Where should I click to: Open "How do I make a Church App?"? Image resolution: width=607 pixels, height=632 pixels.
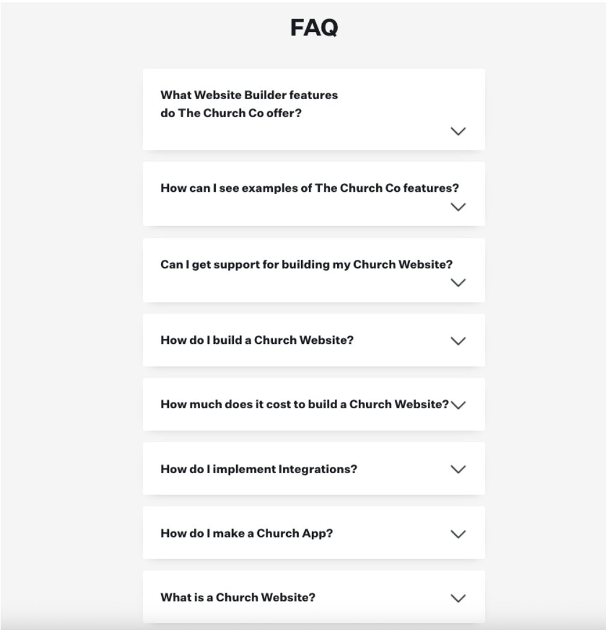(x=246, y=533)
